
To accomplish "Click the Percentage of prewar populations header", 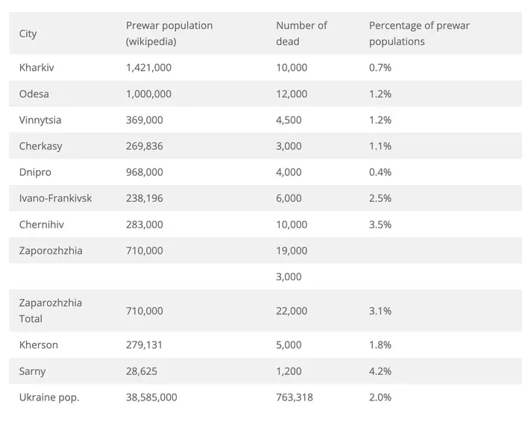I will coord(419,34).
